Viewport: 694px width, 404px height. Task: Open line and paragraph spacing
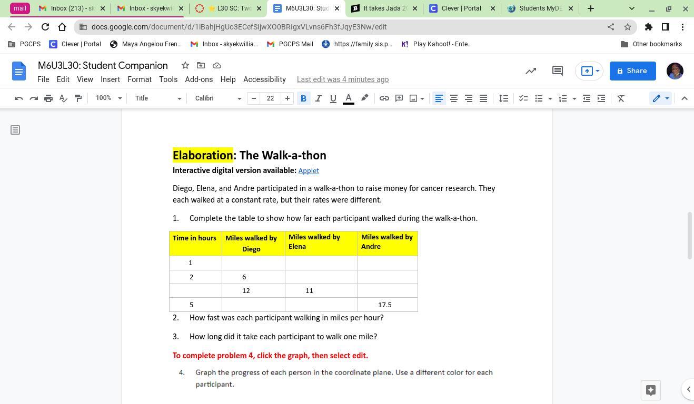(503, 98)
